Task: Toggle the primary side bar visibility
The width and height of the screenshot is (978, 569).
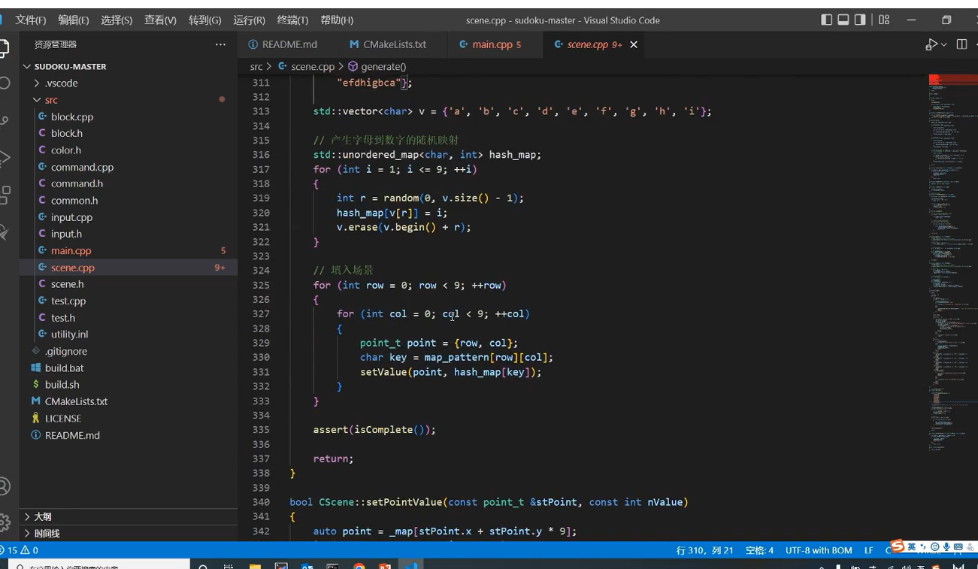Action: click(827, 20)
